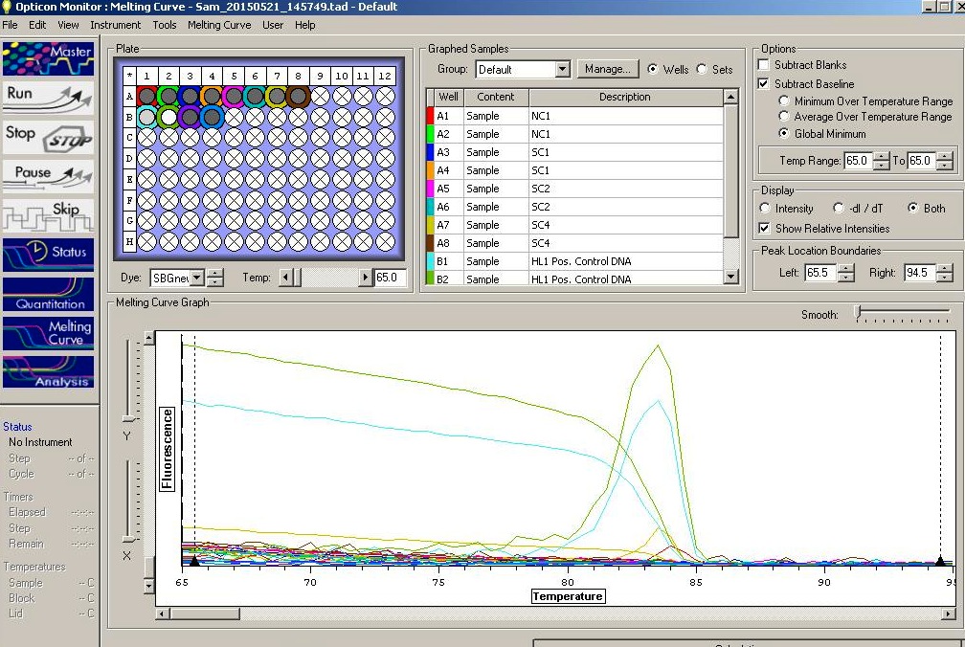The image size is (965, 647).
Task: Open the Analysis sidebar icon
Action: 48,372
